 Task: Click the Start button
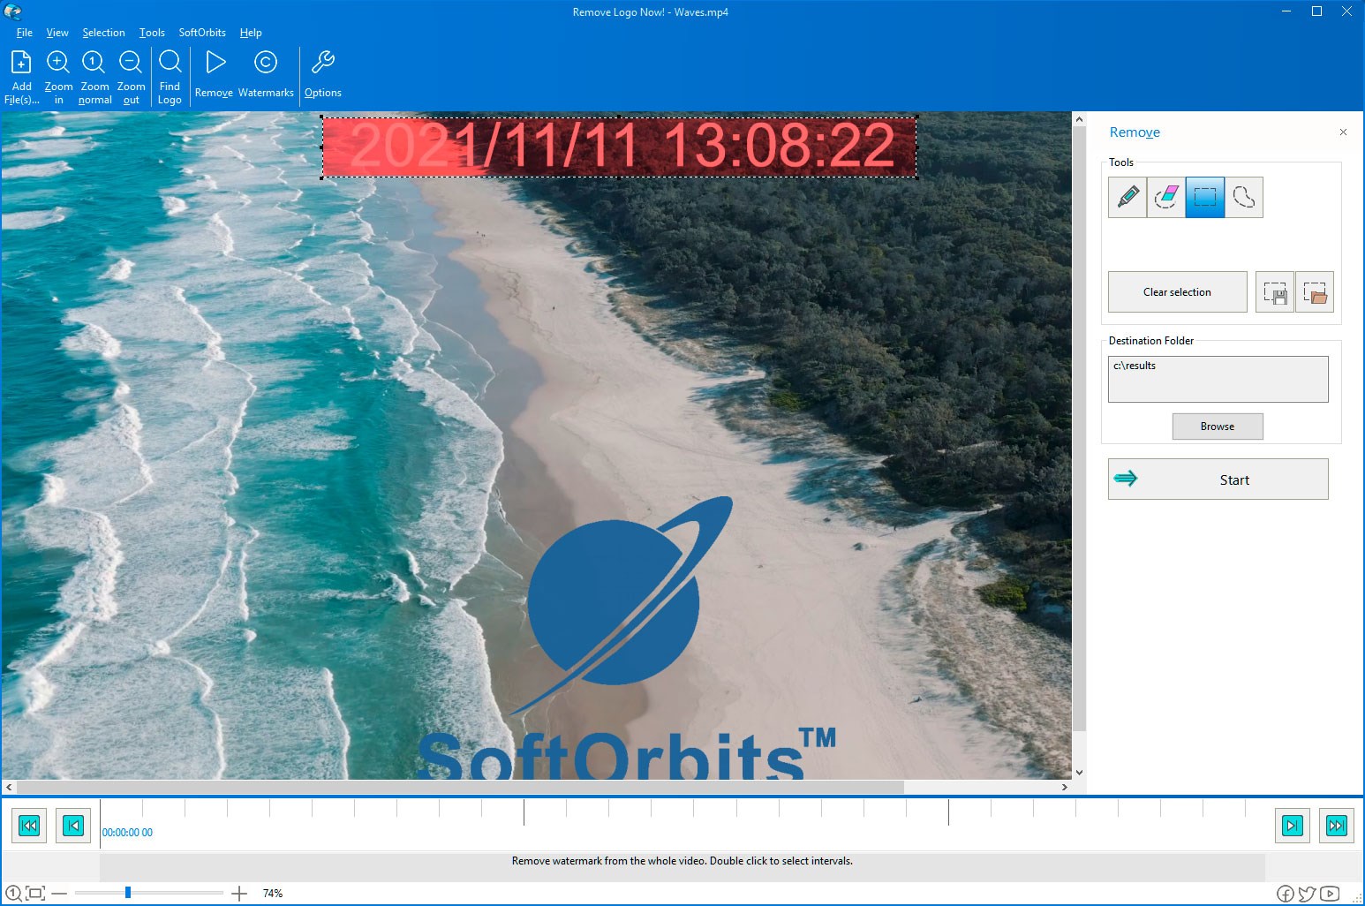click(x=1218, y=479)
